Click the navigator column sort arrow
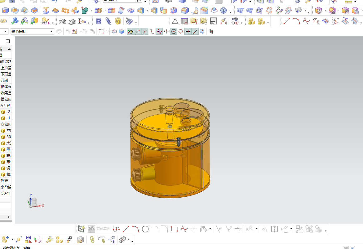 point(9,49)
